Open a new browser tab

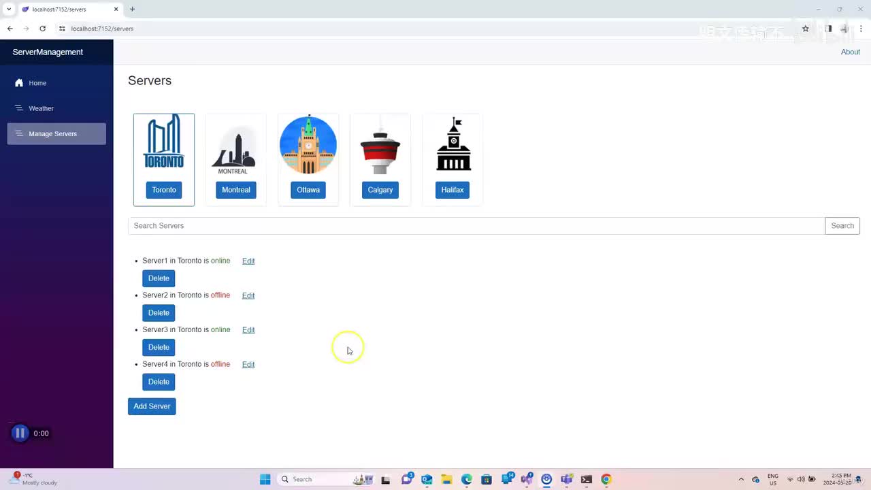tap(132, 10)
